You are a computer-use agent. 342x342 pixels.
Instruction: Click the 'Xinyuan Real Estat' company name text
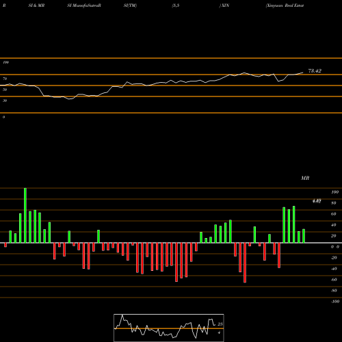[x=285, y=5]
